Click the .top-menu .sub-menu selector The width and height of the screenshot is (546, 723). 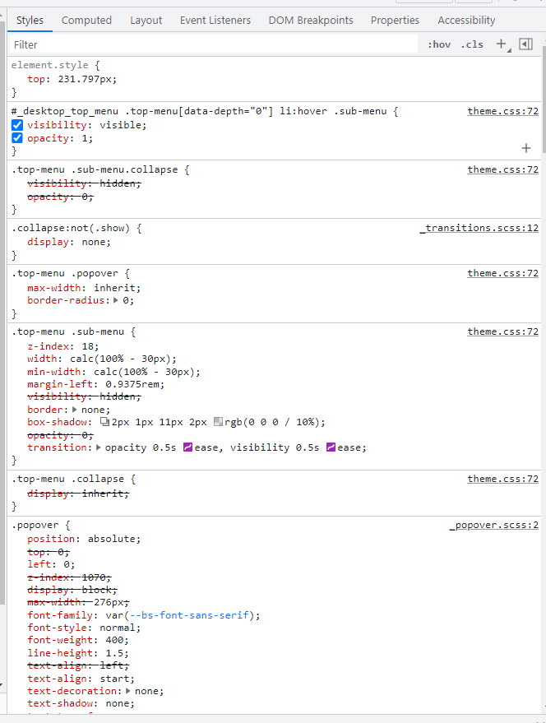tap(67, 331)
